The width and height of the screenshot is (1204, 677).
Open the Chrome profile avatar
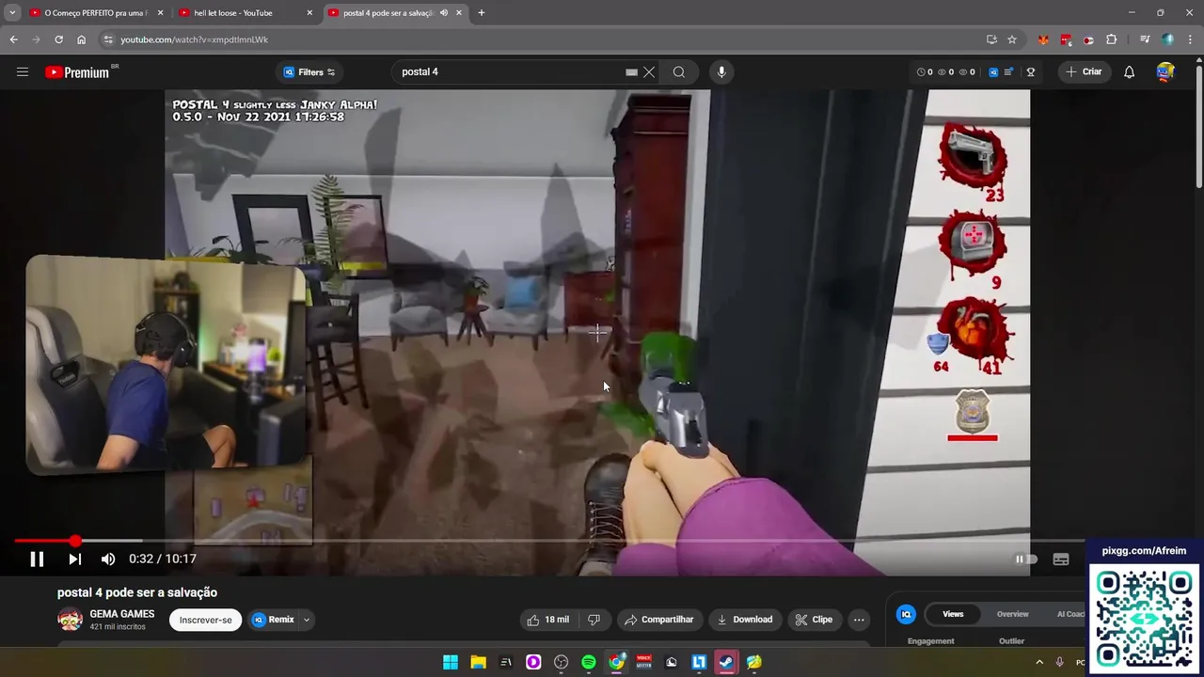1168,39
